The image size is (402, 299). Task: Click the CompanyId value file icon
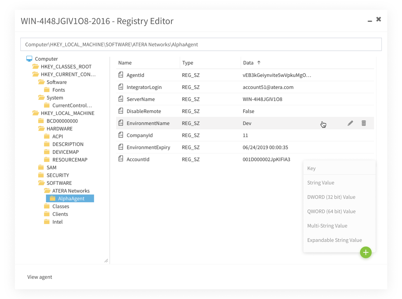click(121, 135)
